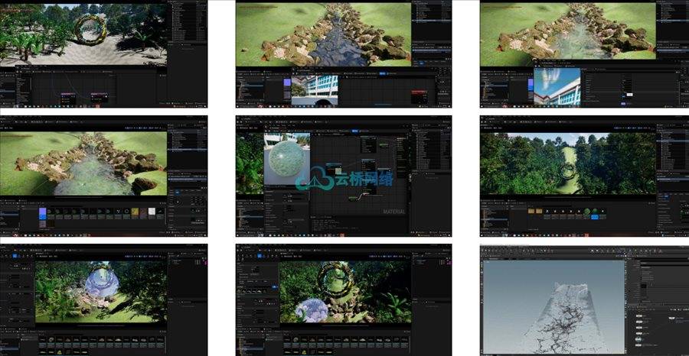Select the highlighted row in the clear-water window's Outliner
The width and height of the screenshot is (689, 356).
pyautogui.click(x=188, y=150)
